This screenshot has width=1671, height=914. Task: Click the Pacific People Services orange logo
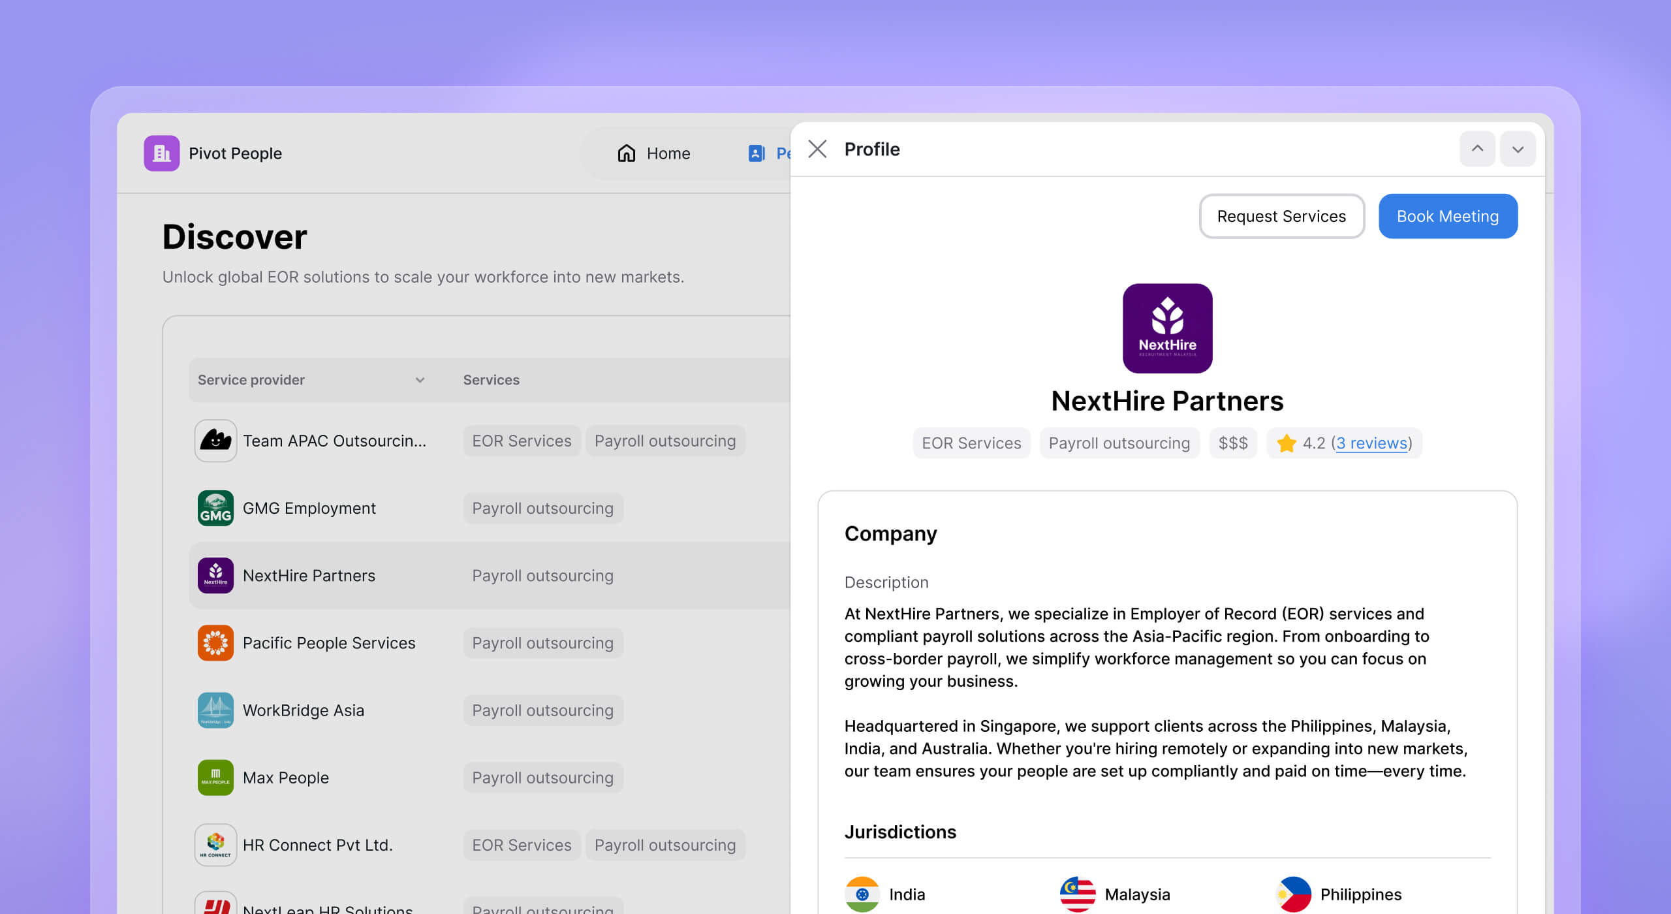[x=215, y=643]
